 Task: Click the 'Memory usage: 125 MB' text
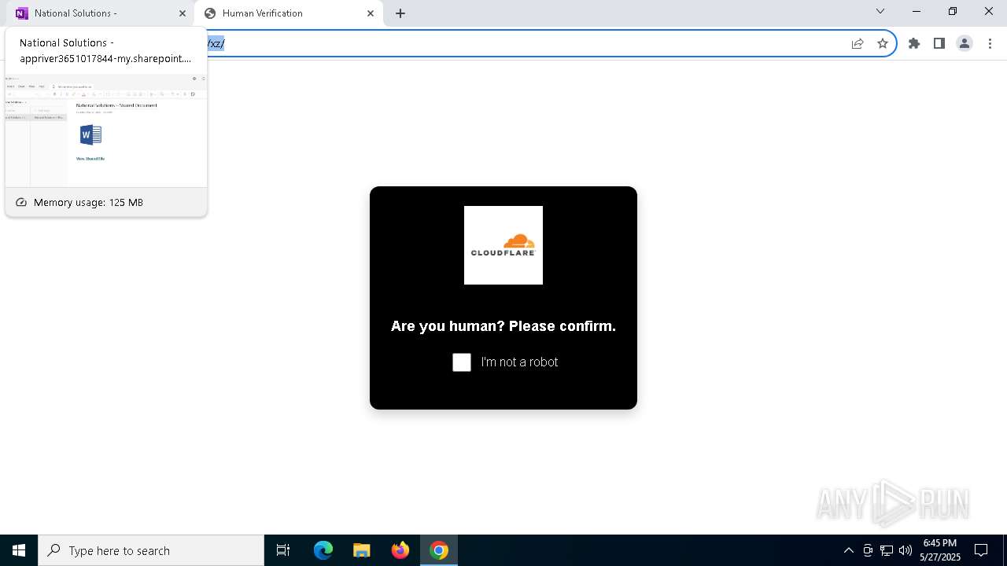pyautogui.click(x=88, y=203)
